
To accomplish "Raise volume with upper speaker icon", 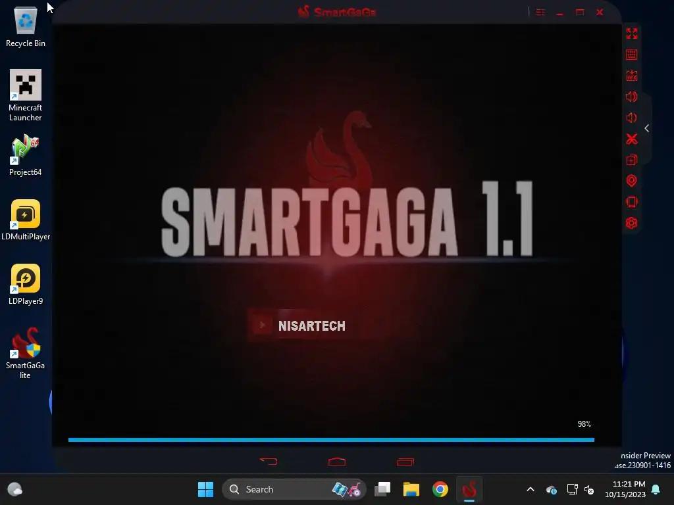I will pos(631,97).
